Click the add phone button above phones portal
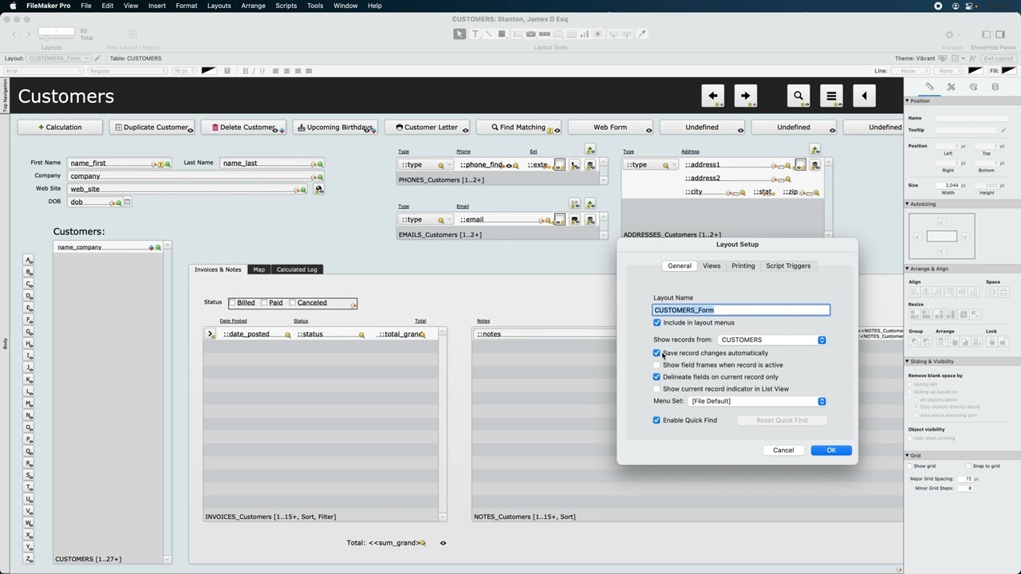Viewport: 1021px width, 574px height. pos(590,150)
